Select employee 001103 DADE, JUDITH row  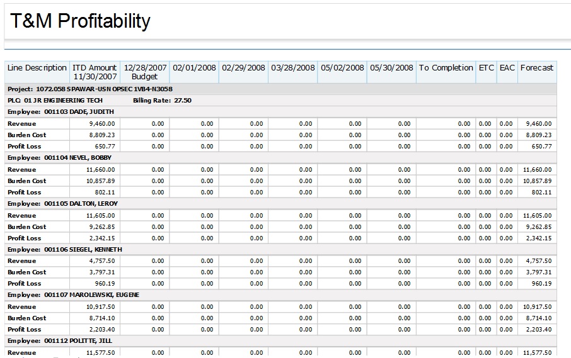(x=61, y=112)
